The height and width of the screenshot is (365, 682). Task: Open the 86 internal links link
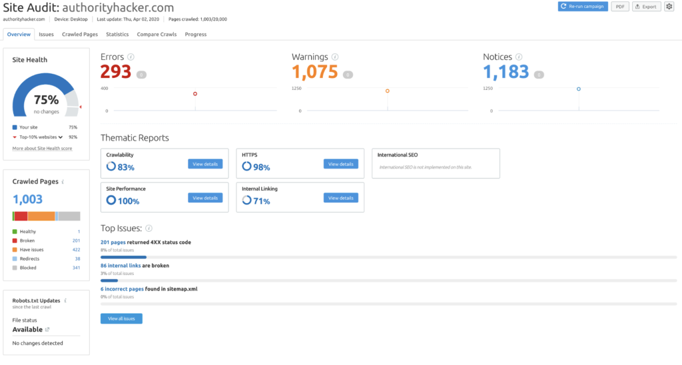[121, 265]
